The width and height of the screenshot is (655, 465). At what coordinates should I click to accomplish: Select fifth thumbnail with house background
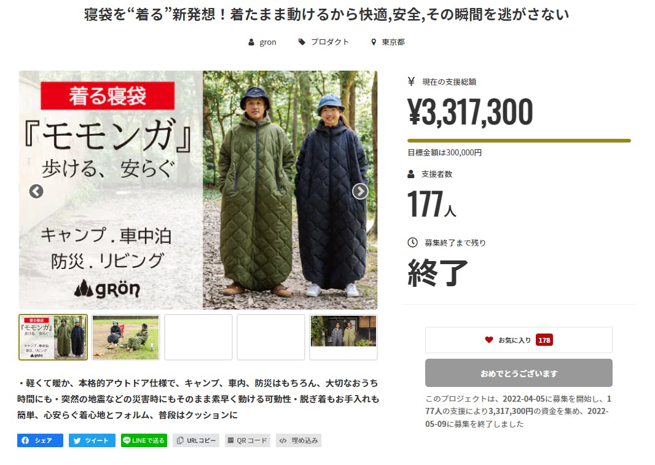point(343,337)
